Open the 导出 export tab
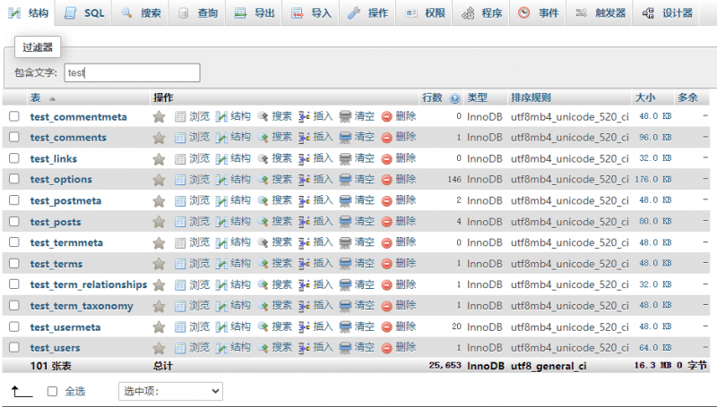This screenshot has height=407, width=717. point(255,13)
